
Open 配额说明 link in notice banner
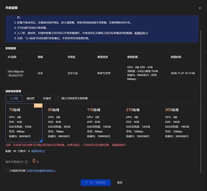click(141, 33)
